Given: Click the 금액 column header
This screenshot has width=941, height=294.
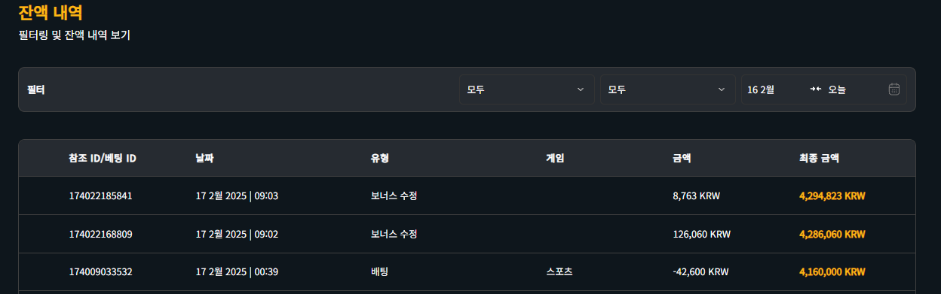Looking at the screenshot, I should 682,158.
